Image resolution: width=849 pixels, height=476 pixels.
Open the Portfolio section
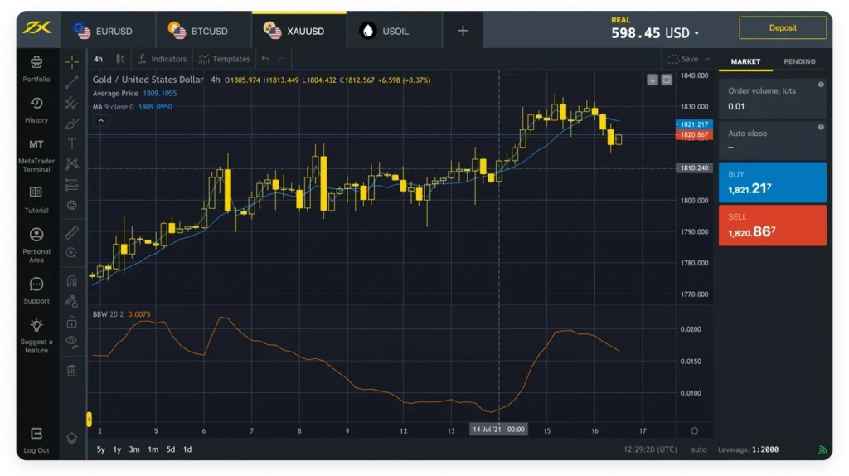pyautogui.click(x=36, y=69)
